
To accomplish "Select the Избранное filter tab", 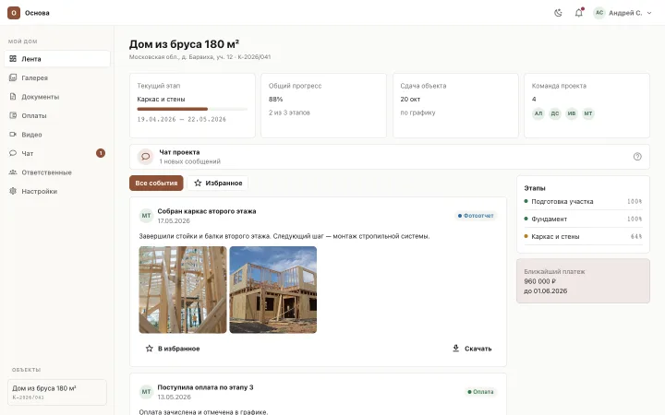I will click(218, 183).
